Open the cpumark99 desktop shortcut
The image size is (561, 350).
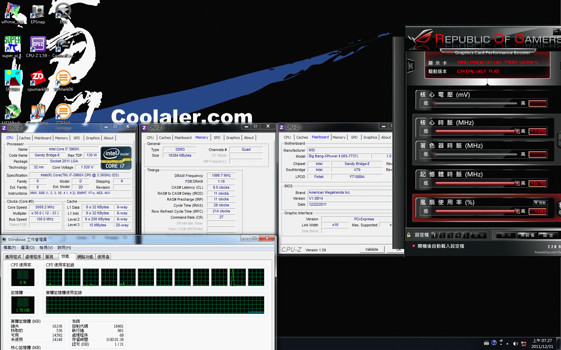point(38,80)
